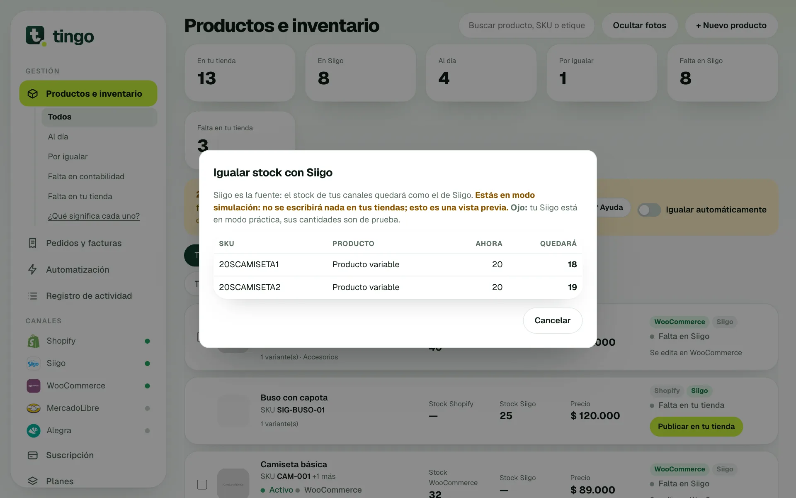Screen dimensions: 796x498
Task: Click the Falta en Siigo 8 card
Action: [723, 73]
